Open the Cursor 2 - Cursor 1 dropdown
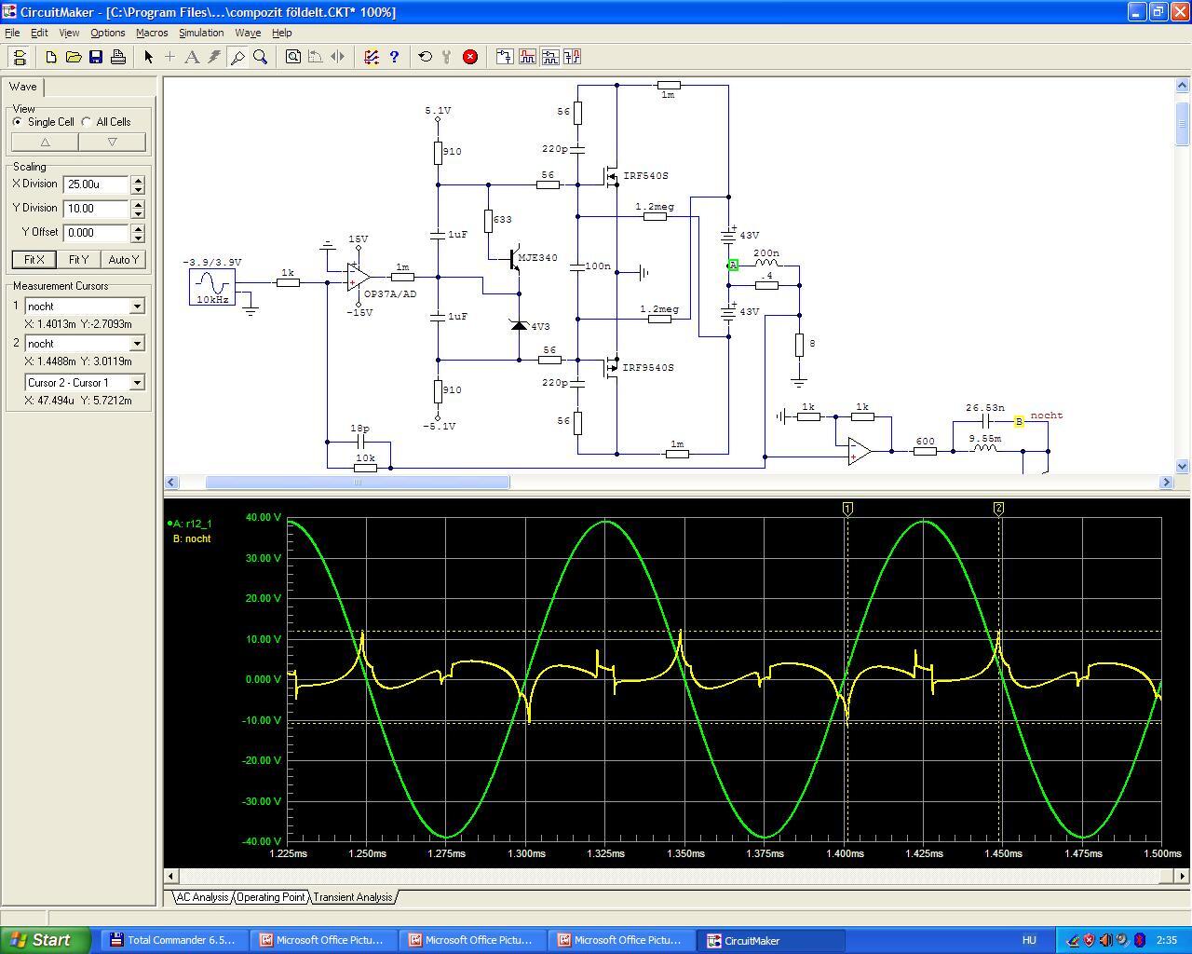 (137, 383)
